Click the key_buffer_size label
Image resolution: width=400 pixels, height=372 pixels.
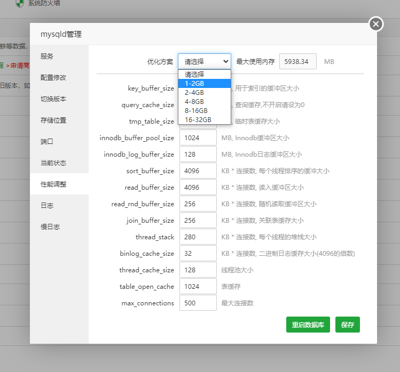[151, 88]
